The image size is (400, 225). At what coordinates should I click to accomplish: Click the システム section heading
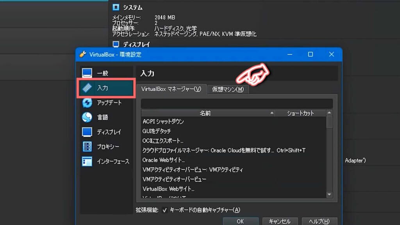[133, 8]
